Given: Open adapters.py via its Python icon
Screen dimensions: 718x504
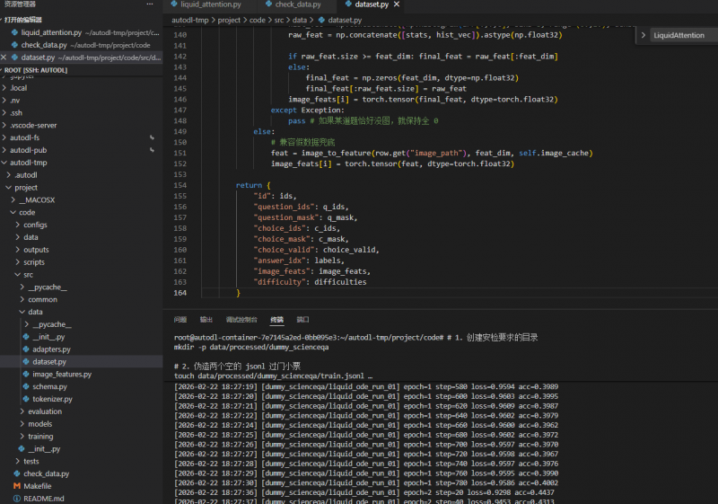Looking at the screenshot, I should pos(25,349).
